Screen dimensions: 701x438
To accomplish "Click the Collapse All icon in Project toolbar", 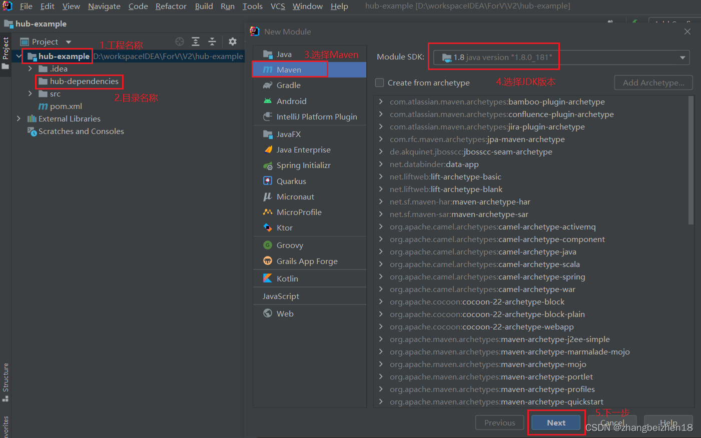I will coord(212,41).
